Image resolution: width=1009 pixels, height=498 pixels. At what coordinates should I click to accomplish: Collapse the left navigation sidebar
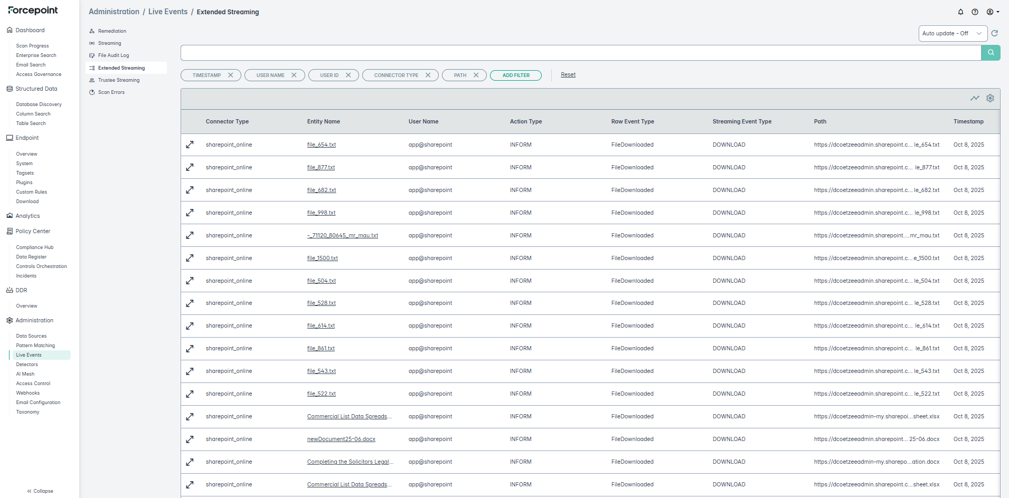pos(40,491)
